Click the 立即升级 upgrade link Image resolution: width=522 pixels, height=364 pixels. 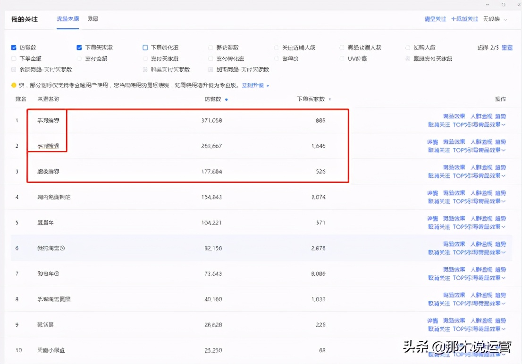(x=253, y=85)
